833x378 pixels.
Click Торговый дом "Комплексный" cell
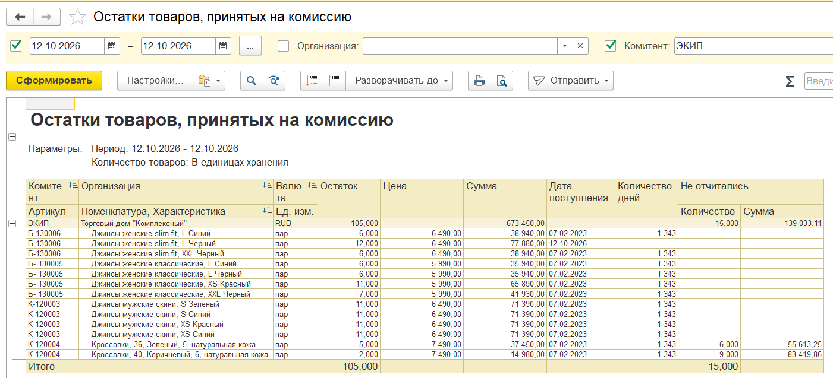[x=176, y=223]
